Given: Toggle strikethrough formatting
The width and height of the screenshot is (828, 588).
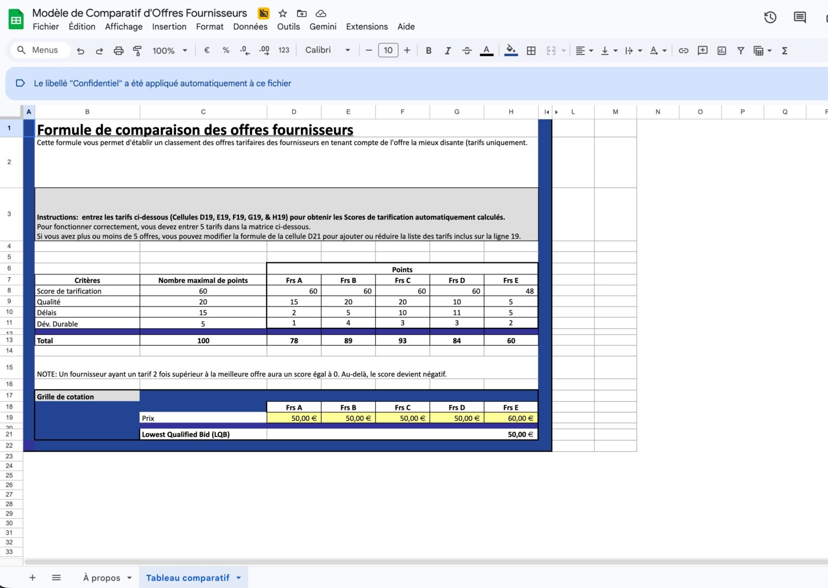Looking at the screenshot, I should pos(467,51).
